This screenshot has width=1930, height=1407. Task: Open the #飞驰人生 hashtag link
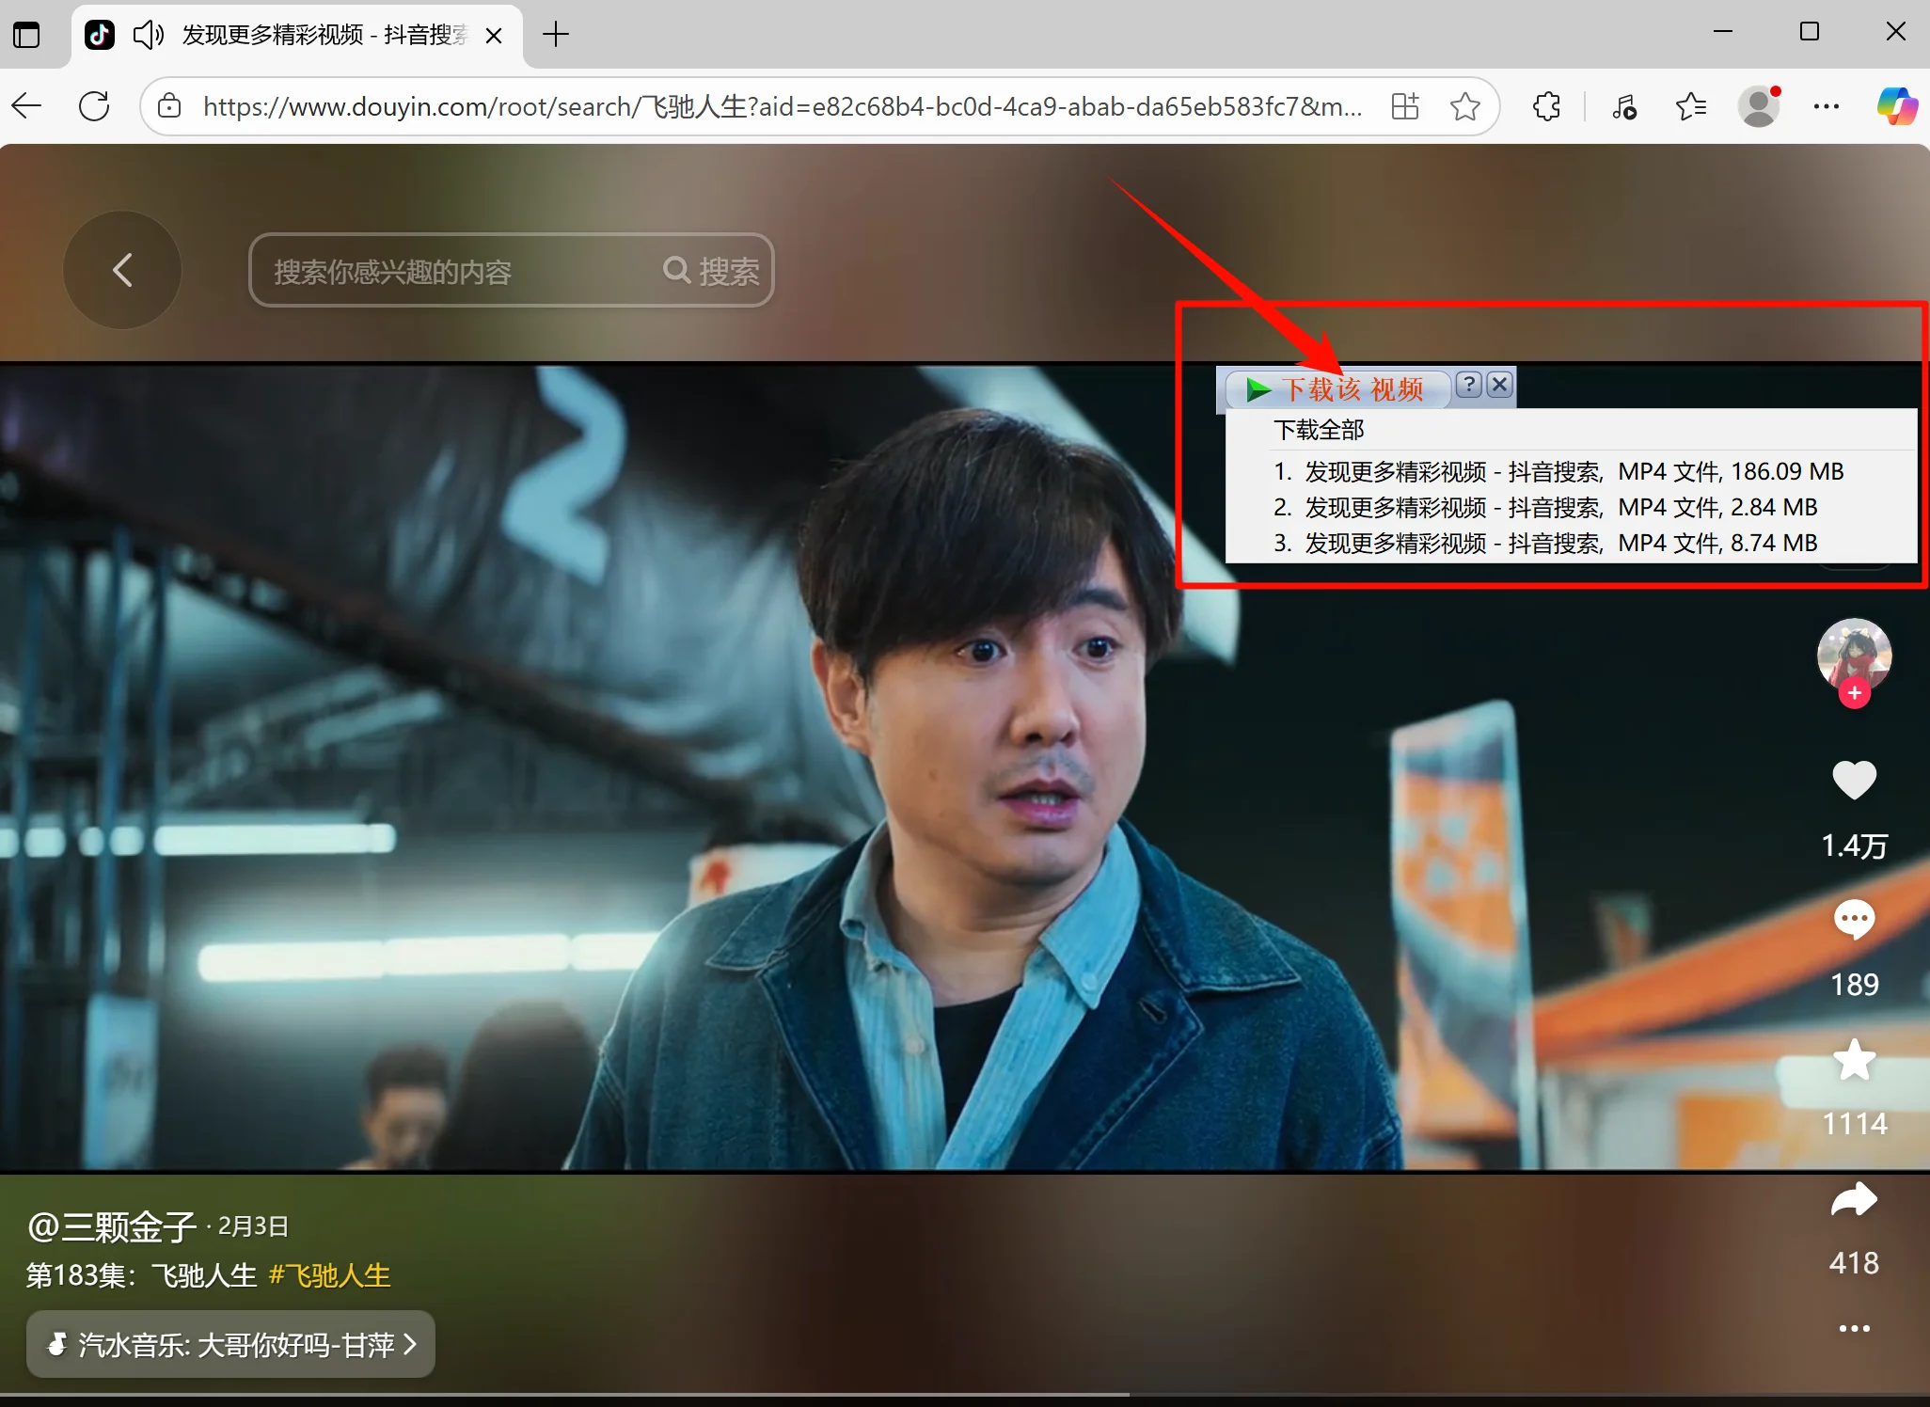[x=329, y=1275]
